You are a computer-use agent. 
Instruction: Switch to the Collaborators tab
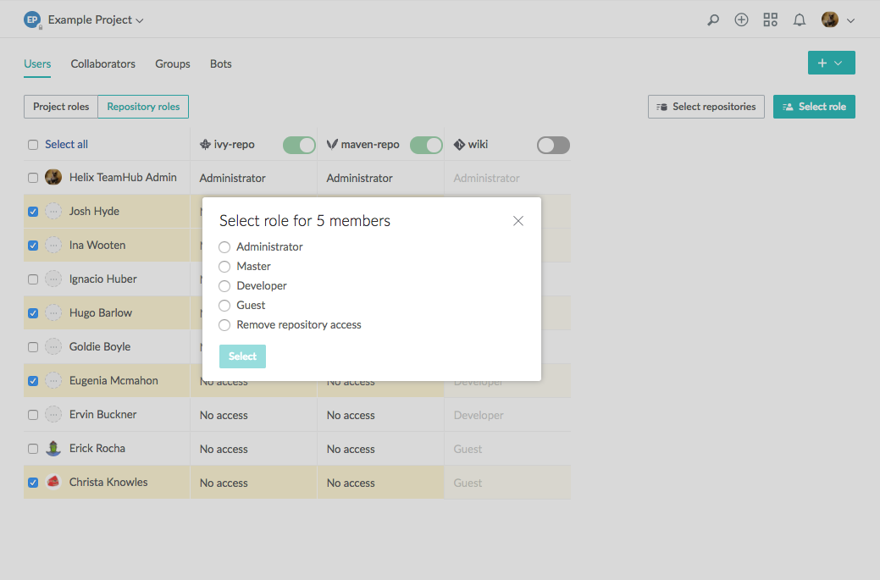point(102,64)
